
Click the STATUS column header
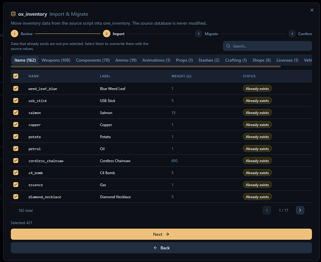coord(249,76)
